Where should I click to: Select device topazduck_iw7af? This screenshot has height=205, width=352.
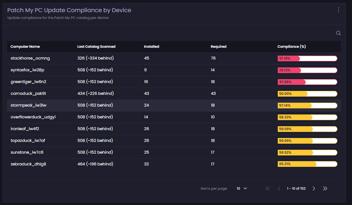28,141
